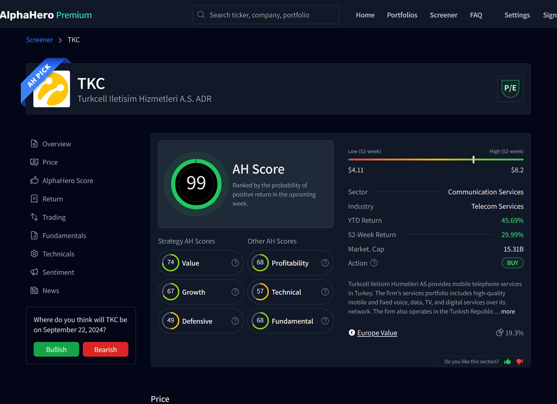This screenshot has height=404, width=557.
Task: Click the AH Score 99 gauge
Action: tap(196, 184)
